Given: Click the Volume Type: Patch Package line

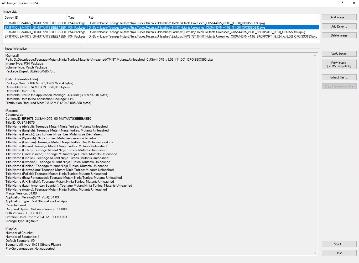Looking at the screenshot, I should click(x=26, y=67).
